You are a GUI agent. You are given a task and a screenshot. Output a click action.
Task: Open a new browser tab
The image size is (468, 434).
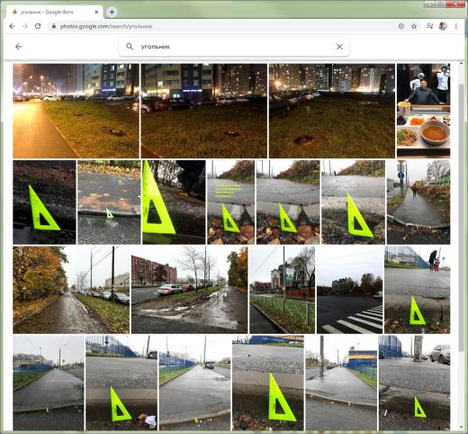[112, 12]
